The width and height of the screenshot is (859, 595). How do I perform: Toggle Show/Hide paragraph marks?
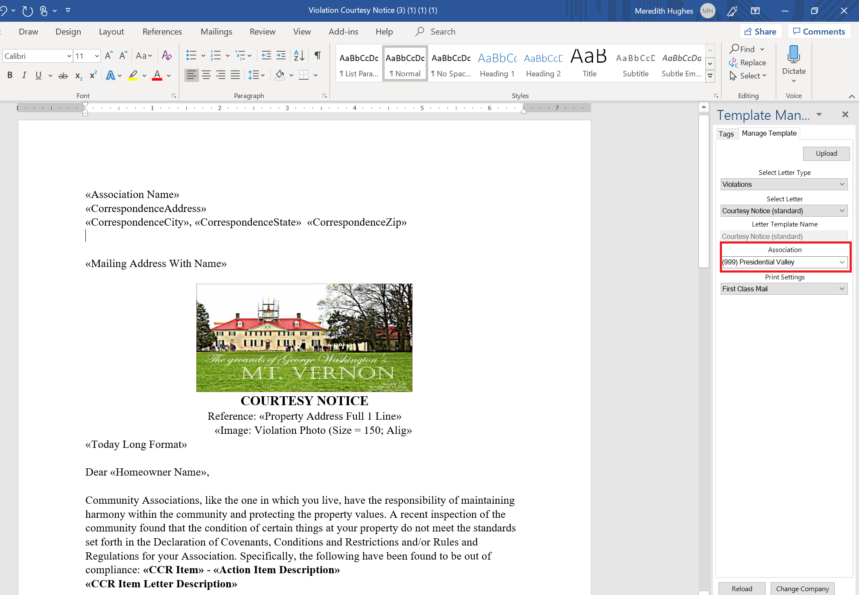click(x=318, y=55)
